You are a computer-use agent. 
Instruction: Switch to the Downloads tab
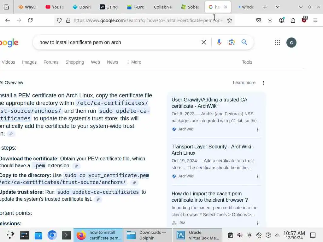82,7
